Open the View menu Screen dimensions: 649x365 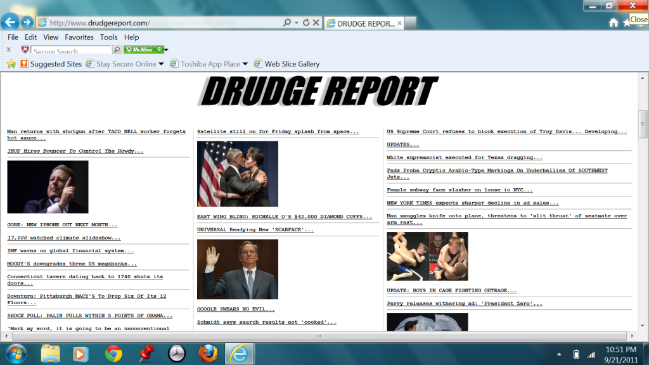click(51, 37)
